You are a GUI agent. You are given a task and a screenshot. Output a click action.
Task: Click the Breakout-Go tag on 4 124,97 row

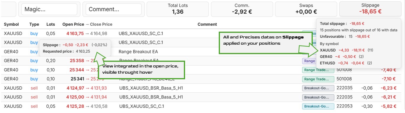(x=318, y=88)
